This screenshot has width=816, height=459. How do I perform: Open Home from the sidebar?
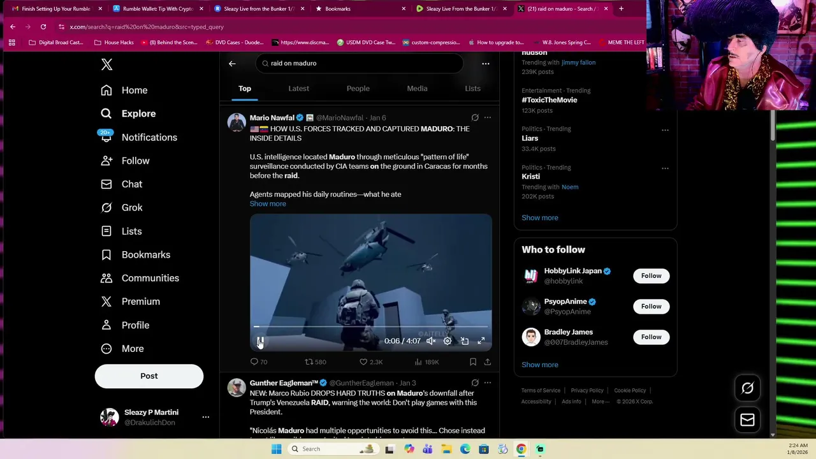click(x=124, y=91)
